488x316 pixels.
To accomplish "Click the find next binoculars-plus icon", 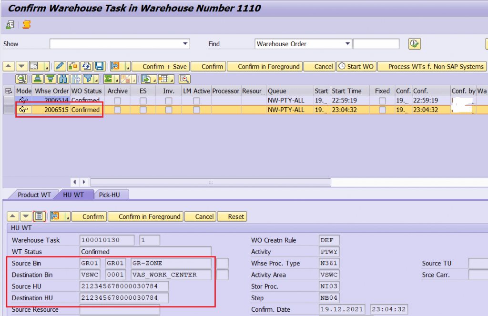I will coord(76,79).
